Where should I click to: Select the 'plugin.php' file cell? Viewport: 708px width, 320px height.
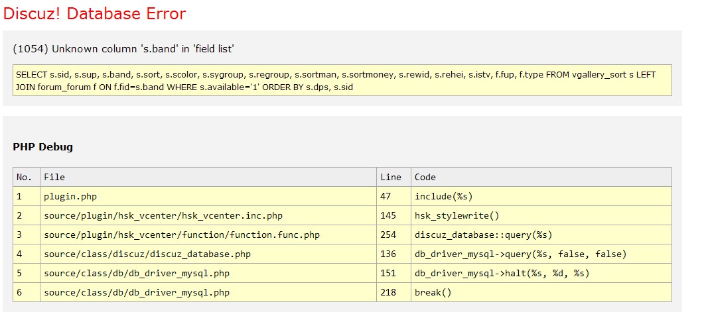(208, 197)
